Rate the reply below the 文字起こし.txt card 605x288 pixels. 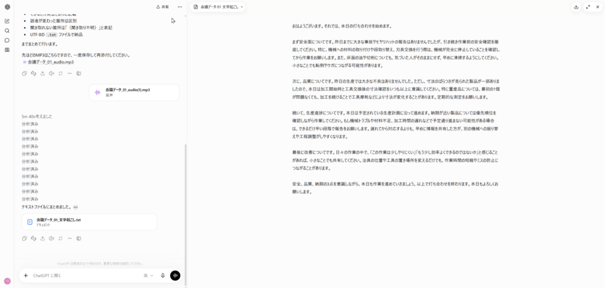33,238
